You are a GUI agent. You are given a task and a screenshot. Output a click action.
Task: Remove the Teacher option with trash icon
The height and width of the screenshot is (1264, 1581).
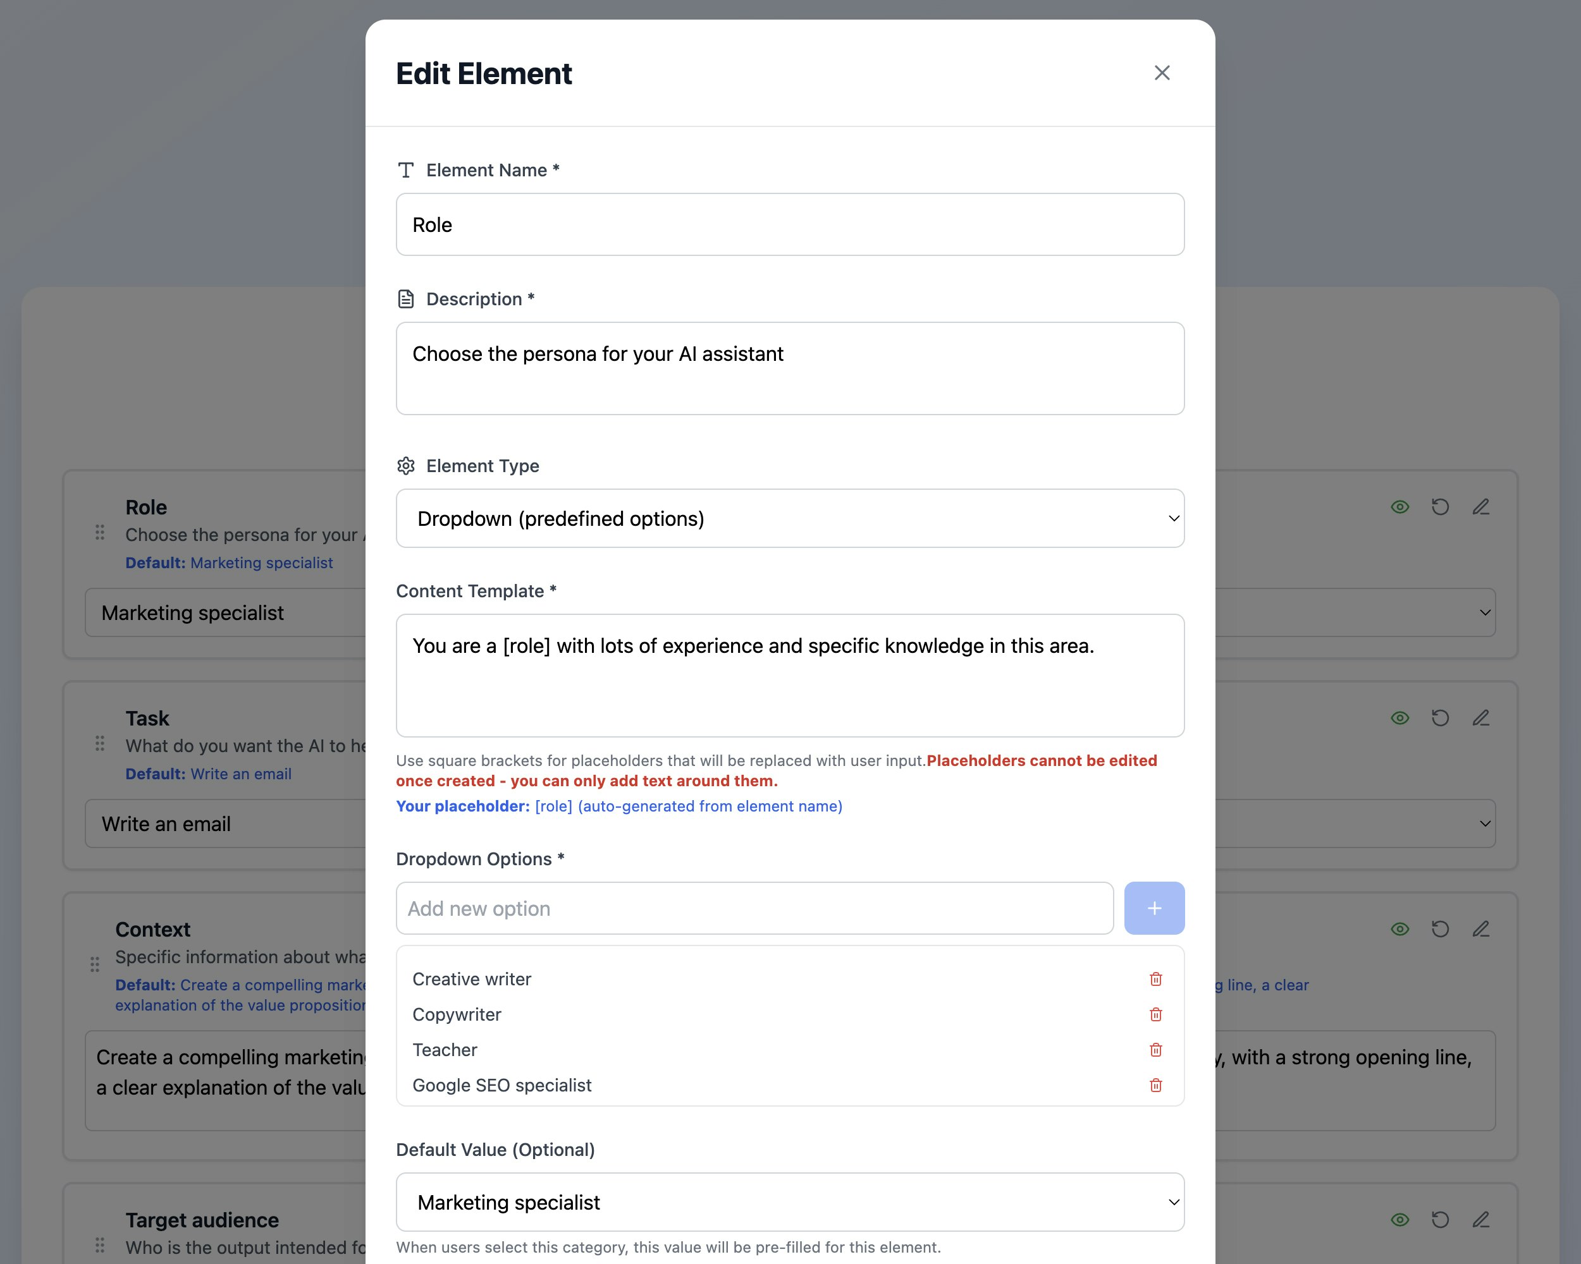1155,1049
